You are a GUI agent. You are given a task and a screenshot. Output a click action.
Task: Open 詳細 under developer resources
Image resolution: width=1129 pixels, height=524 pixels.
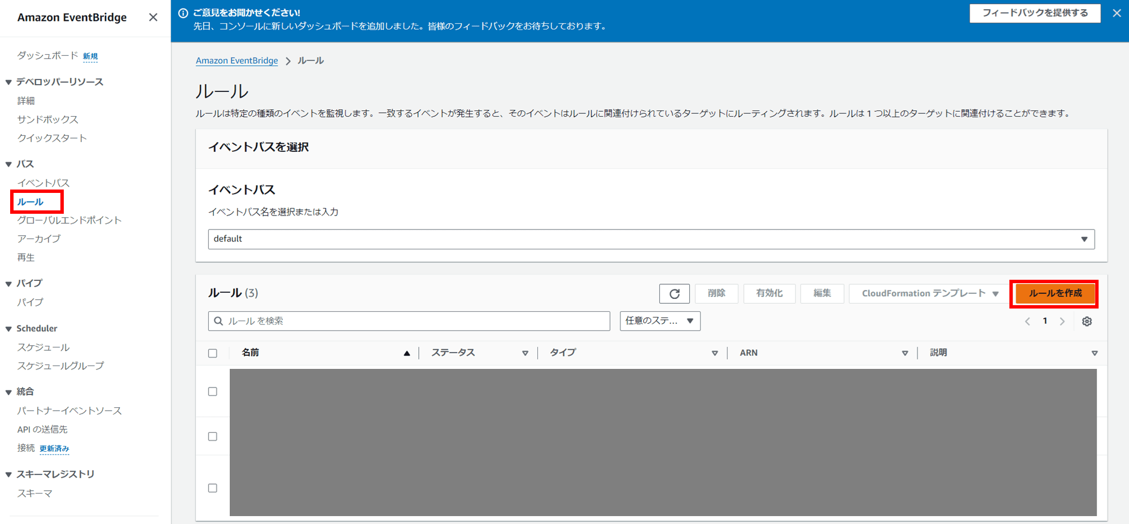pos(26,100)
